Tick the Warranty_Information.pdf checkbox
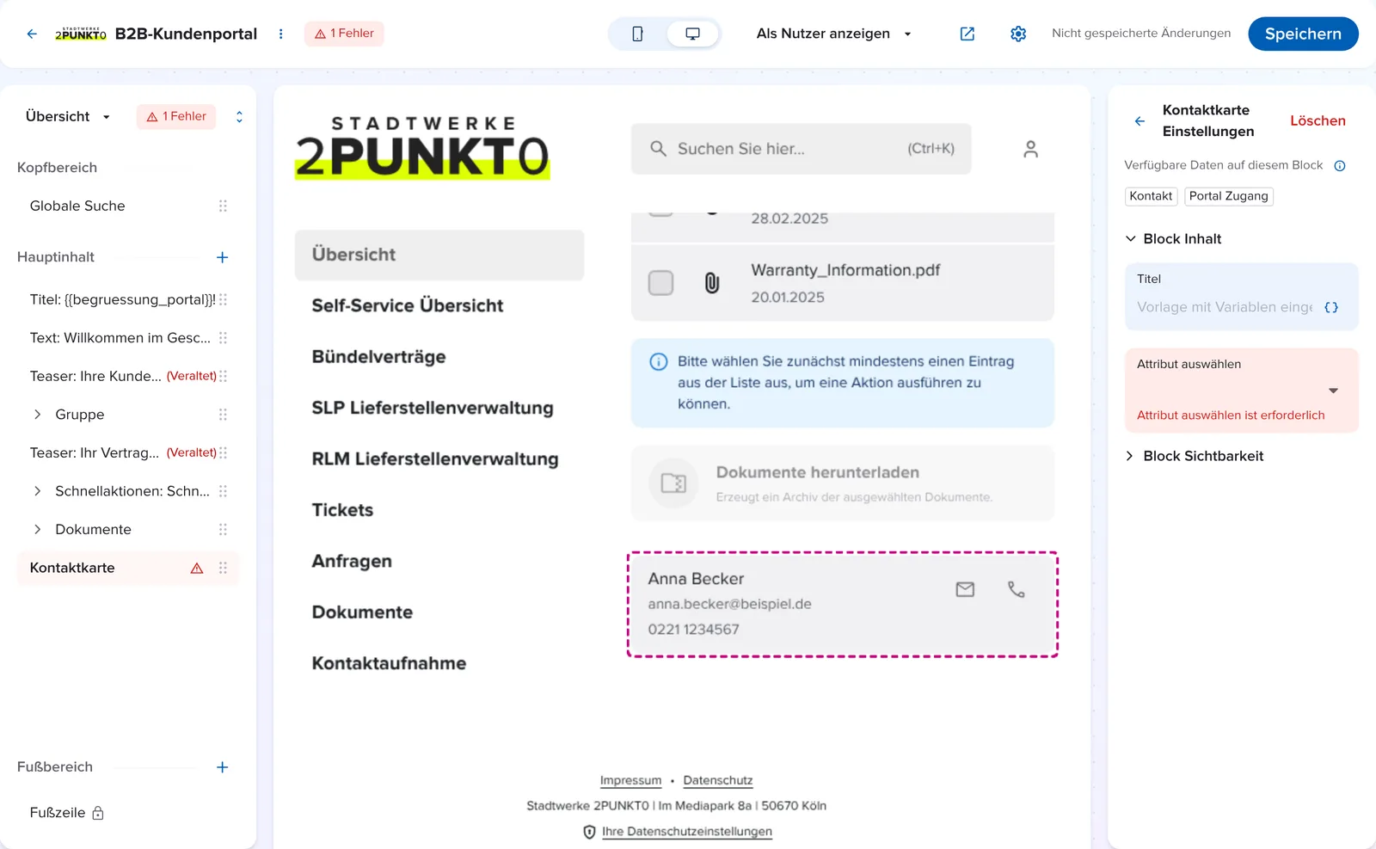 pyautogui.click(x=660, y=283)
